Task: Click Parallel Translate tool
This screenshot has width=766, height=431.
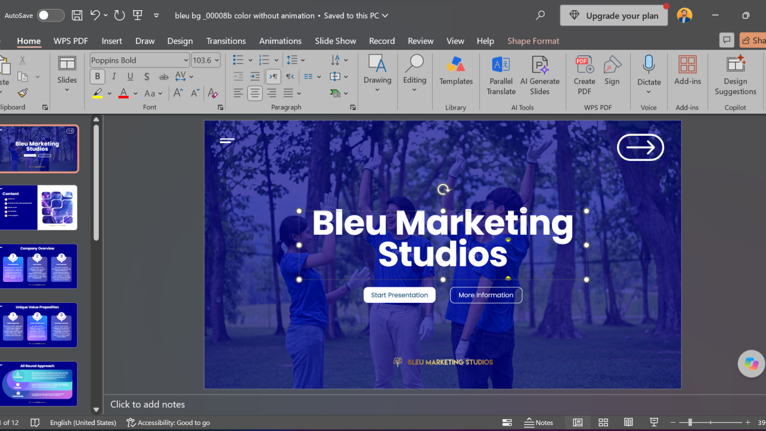Action: point(501,75)
